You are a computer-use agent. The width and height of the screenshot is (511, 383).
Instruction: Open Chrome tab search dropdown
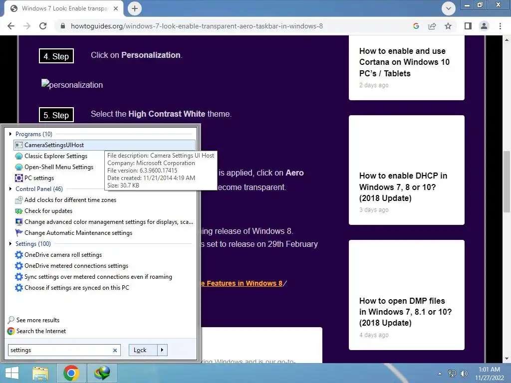tap(449, 8)
